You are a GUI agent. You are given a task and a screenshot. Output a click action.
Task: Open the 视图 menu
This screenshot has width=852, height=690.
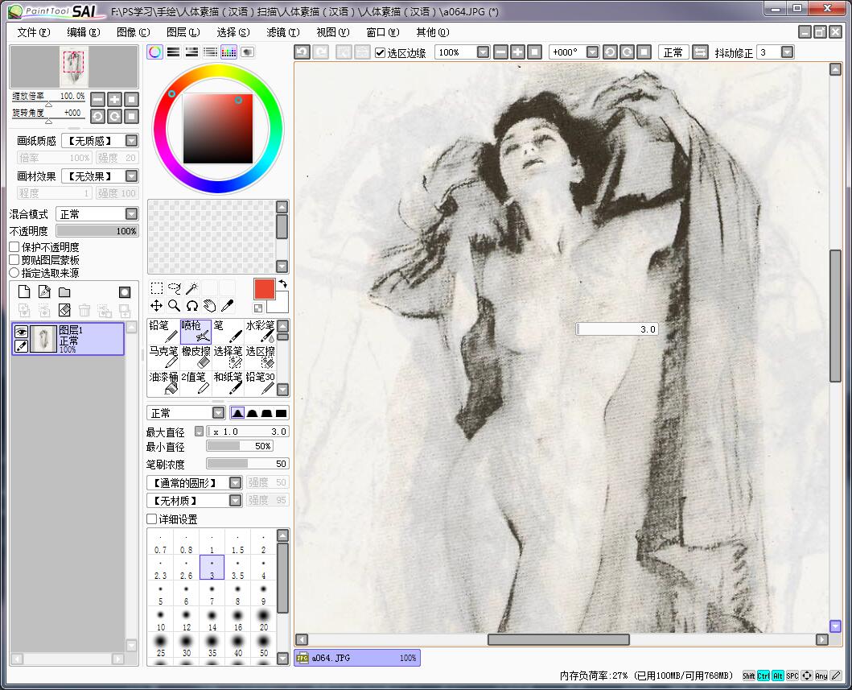(x=333, y=33)
